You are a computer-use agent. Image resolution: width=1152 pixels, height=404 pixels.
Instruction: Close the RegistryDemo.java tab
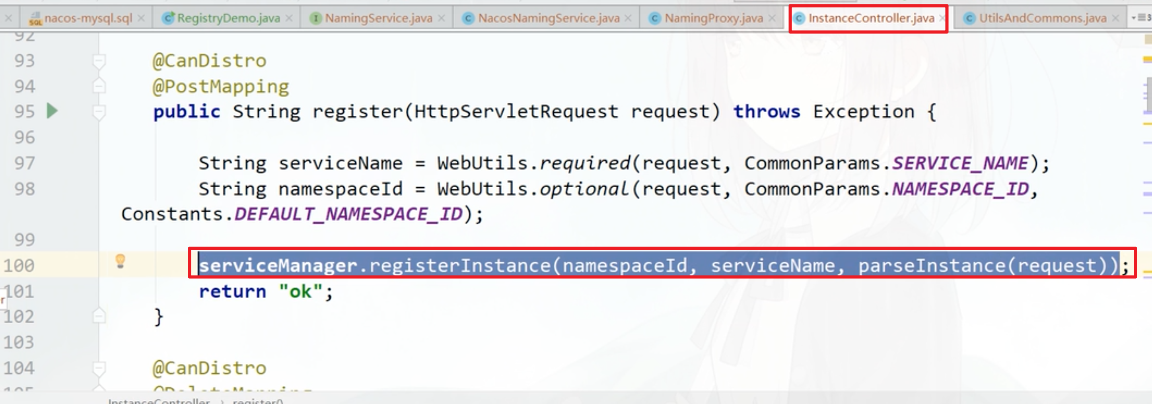(x=289, y=18)
